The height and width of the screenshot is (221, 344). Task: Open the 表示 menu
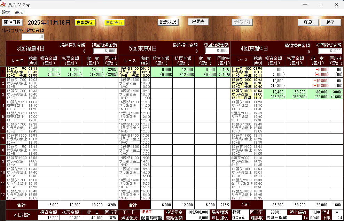coord(19,12)
